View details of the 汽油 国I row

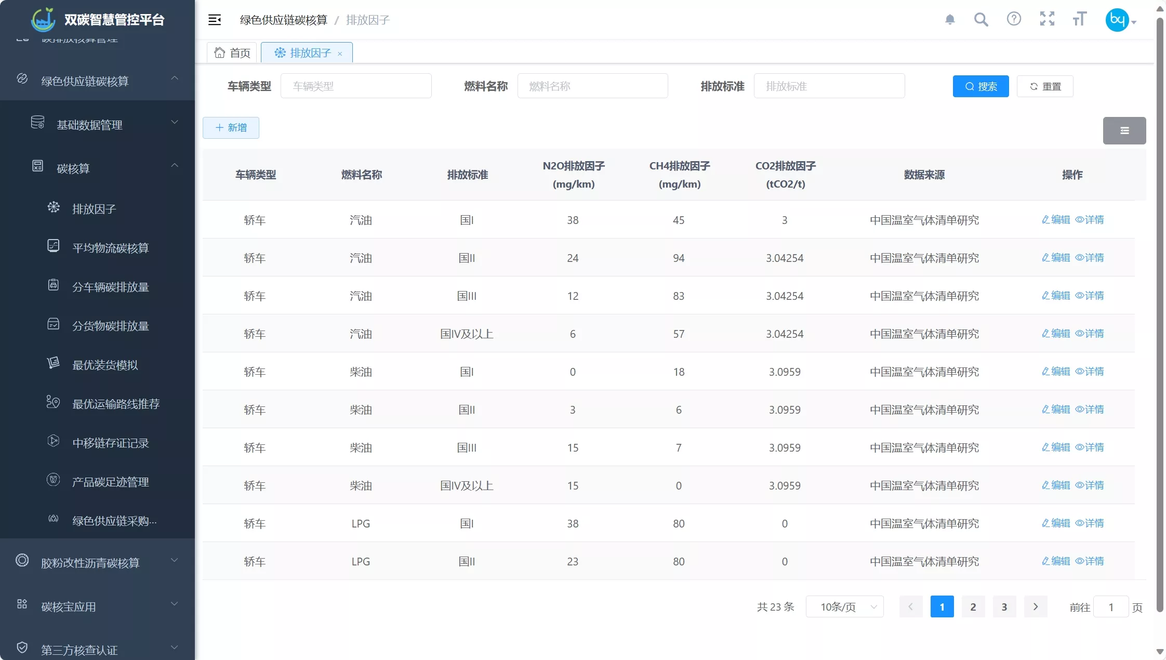1090,220
